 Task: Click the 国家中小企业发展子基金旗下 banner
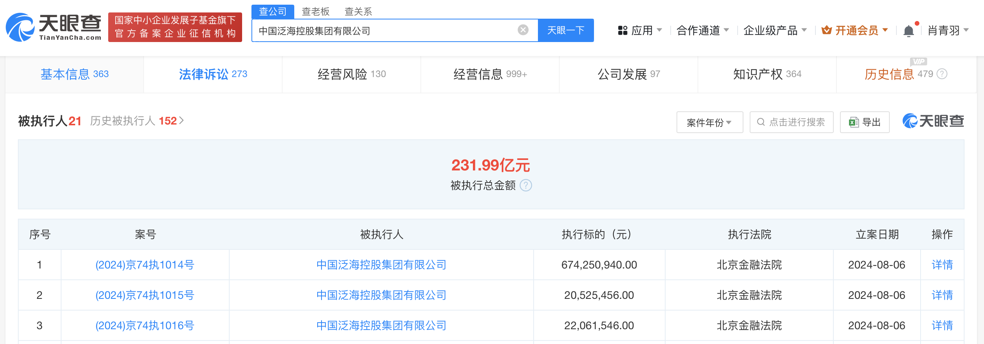click(175, 27)
